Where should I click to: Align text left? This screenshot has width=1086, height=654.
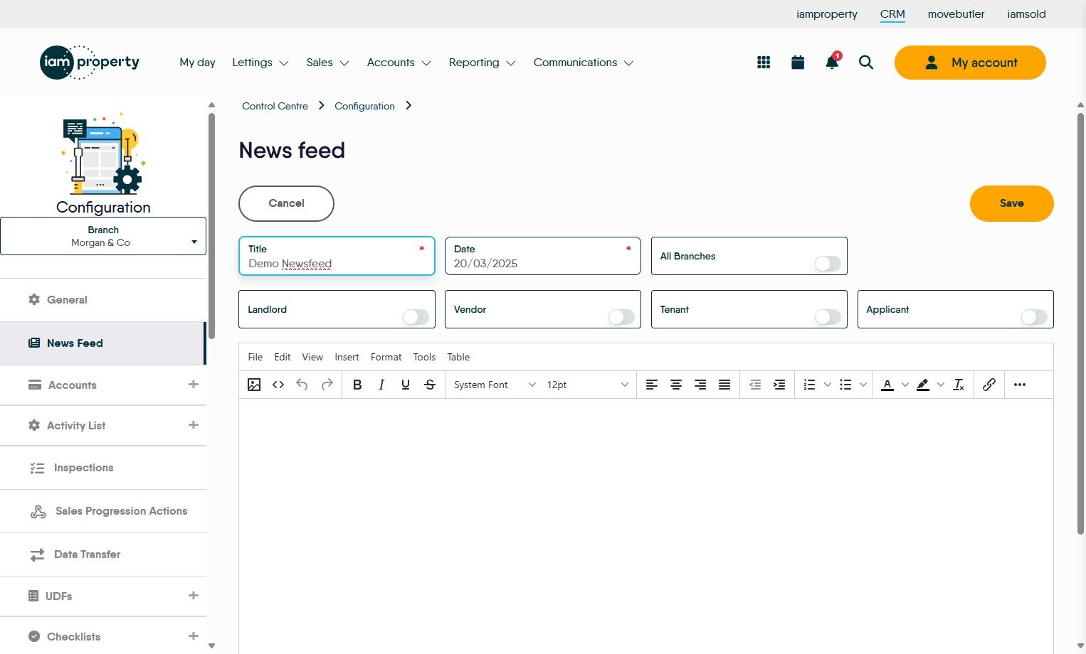tap(652, 385)
